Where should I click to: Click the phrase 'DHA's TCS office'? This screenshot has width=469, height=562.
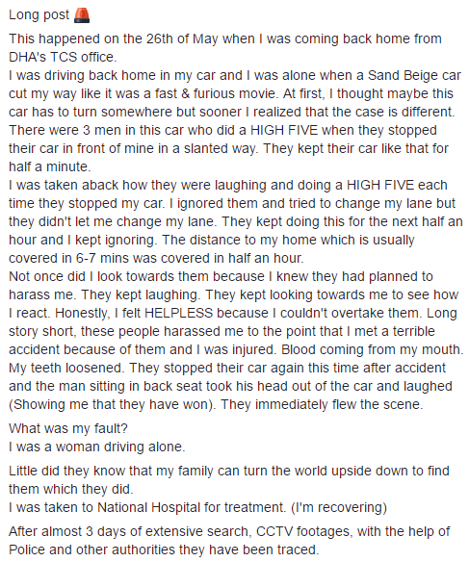[x=61, y=57]
